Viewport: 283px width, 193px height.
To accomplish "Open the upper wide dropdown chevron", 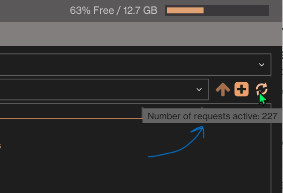I will pyautogui.click(x=262, y=64).
